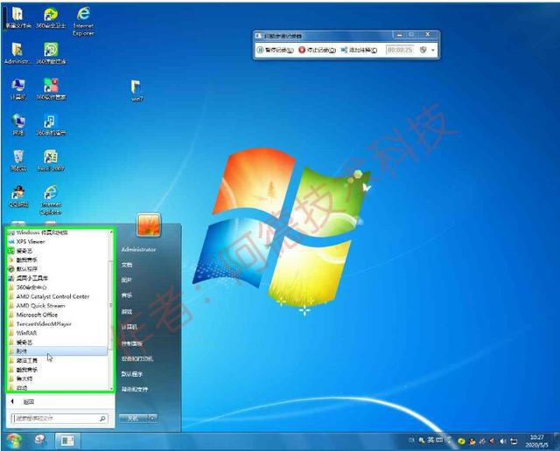560x451 pixels.
Task: Click the Show desktop strip beside the clock
Action: coord(556,441)
